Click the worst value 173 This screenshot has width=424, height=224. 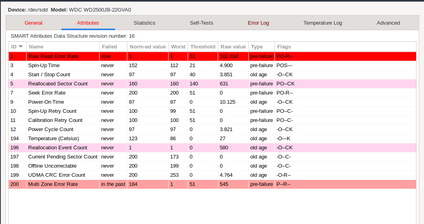[175, 157]
